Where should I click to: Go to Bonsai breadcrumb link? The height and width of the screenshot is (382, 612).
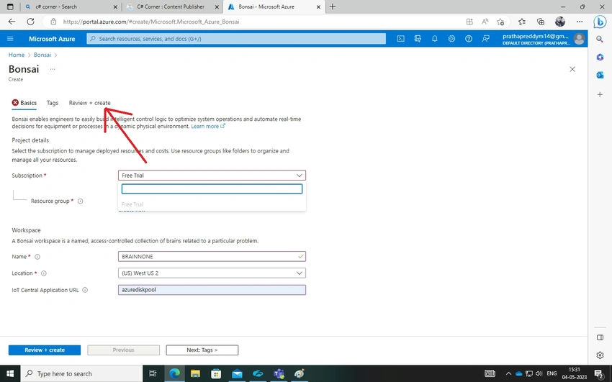coord(42,55)
